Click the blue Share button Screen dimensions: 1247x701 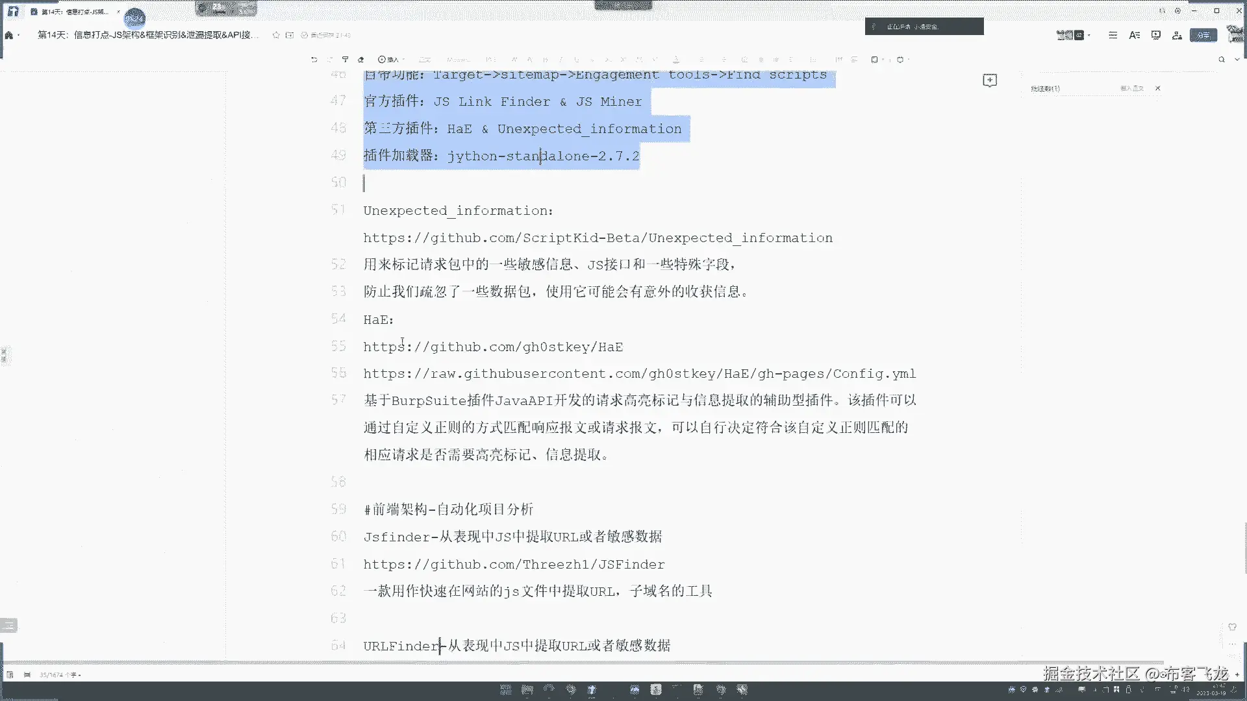pos(1203,35)
